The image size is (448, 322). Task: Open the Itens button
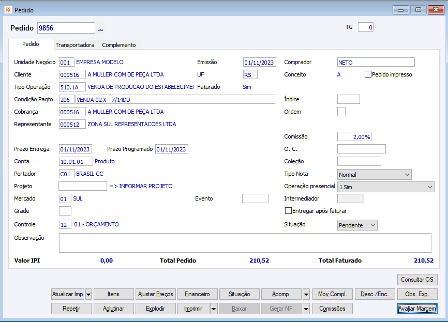(x=113, y=294)
